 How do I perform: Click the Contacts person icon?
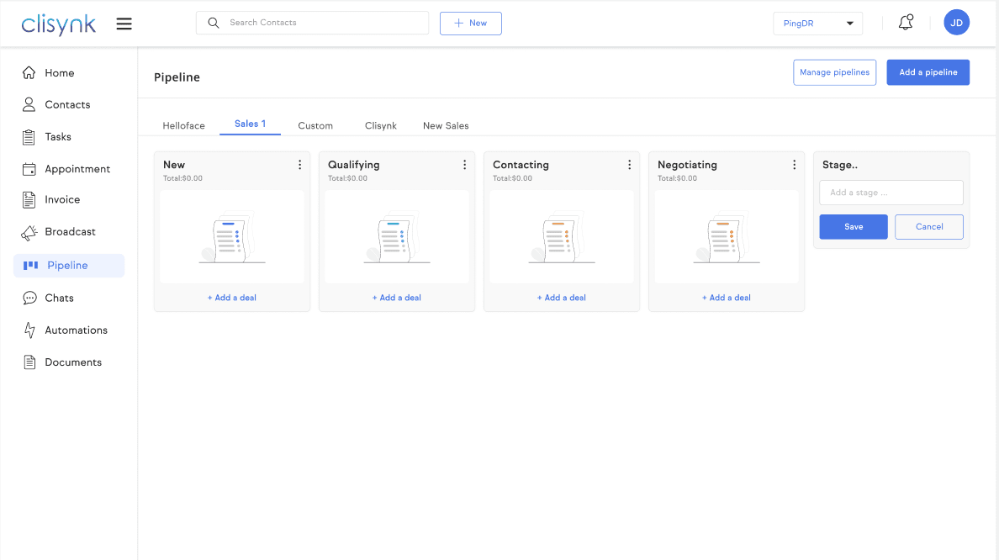point(29,104)
